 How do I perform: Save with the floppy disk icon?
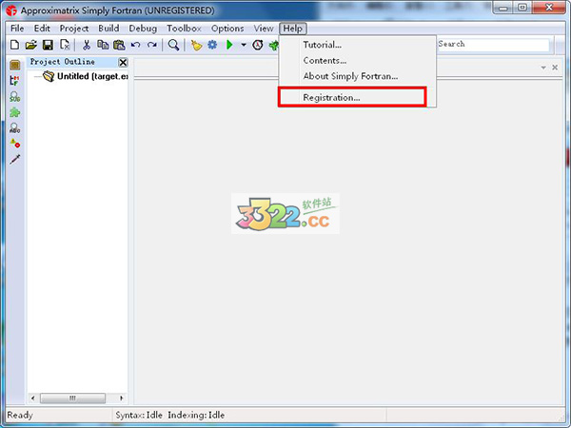coord(48,45)
